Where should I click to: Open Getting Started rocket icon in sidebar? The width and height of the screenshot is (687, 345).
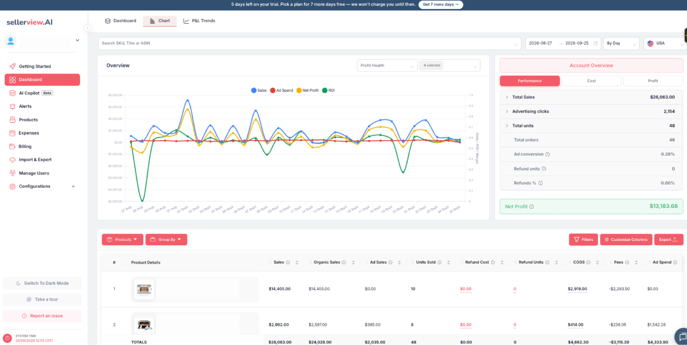[x=12, y=67]
